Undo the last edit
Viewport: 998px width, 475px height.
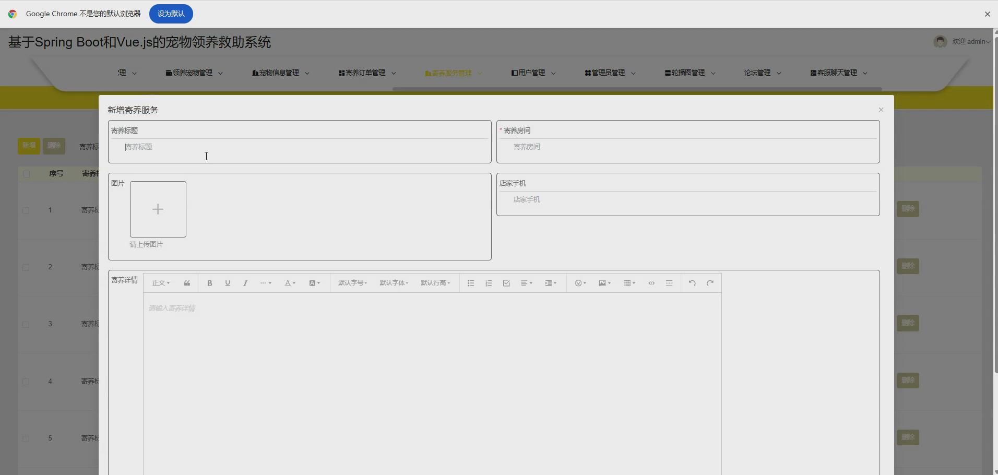(x=692, y=283)
